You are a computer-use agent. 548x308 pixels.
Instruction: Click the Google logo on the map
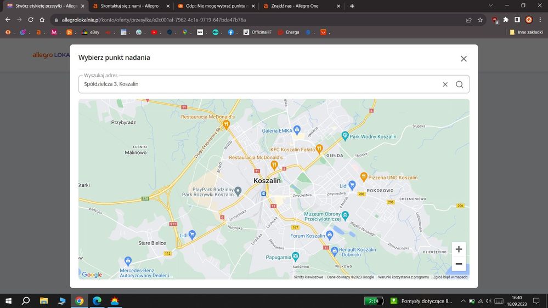coord(92,275)
